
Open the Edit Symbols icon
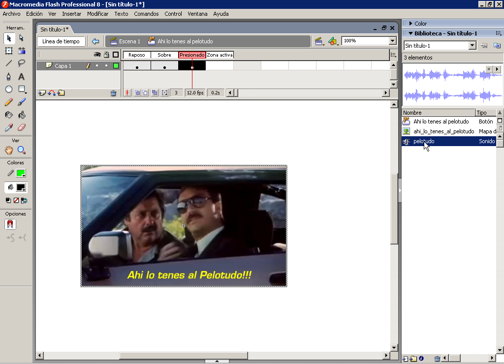[333, 41]
